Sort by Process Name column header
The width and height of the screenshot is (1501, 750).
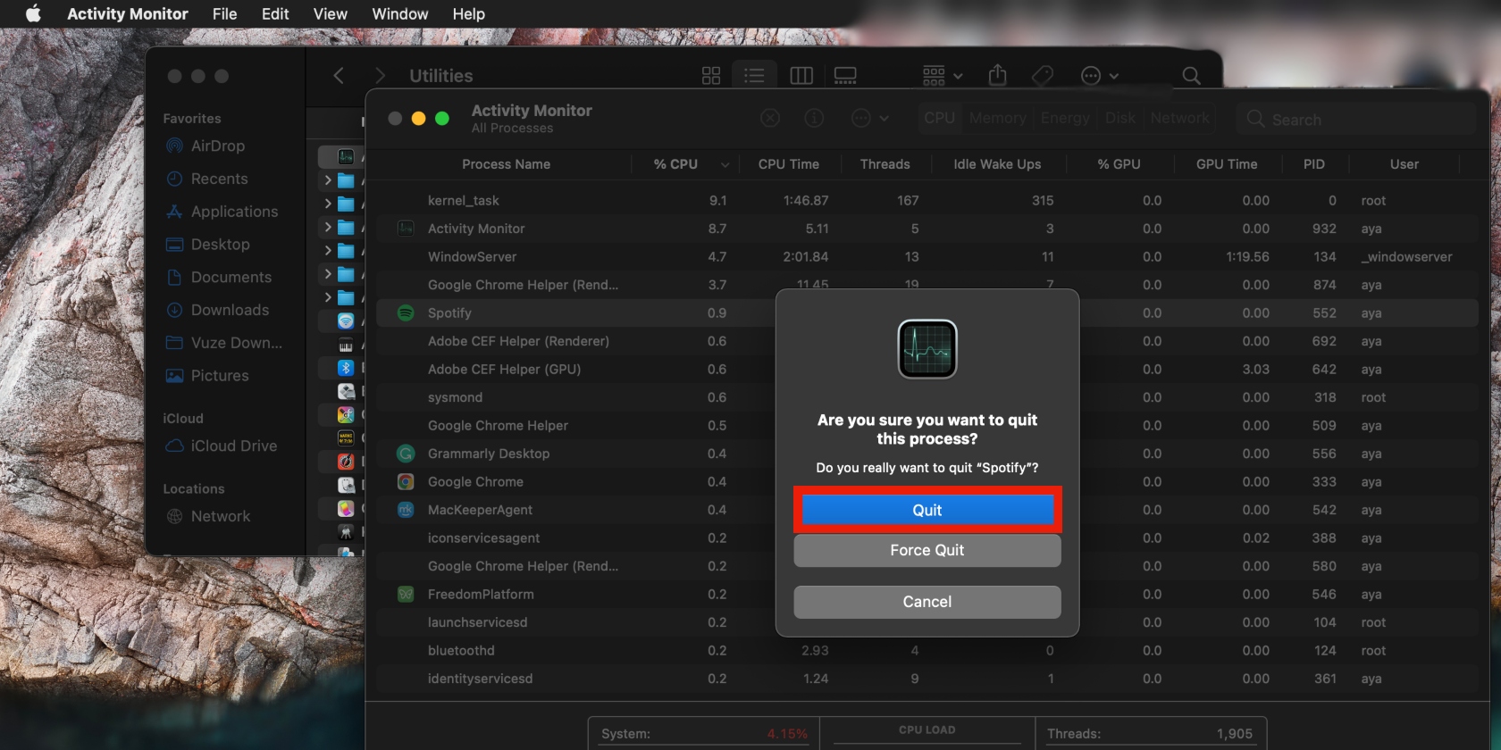[x=506, y=164]
